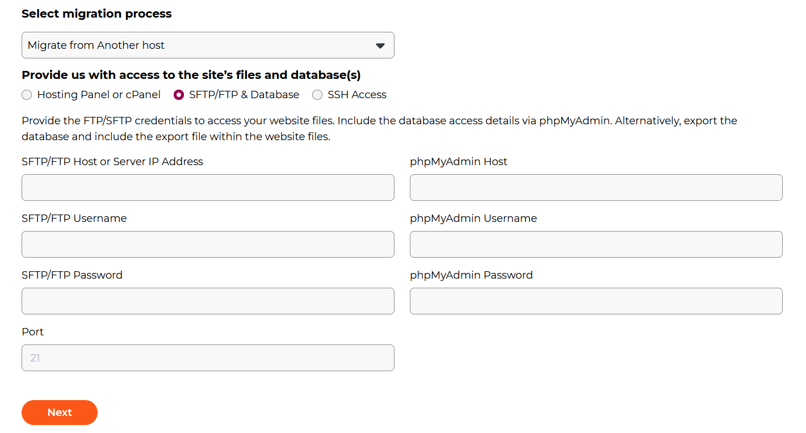Click the SFTP/FTP & Database label text
Viewport: 806px width, 433px height.
pyautogui.click(x=244, y=95)
